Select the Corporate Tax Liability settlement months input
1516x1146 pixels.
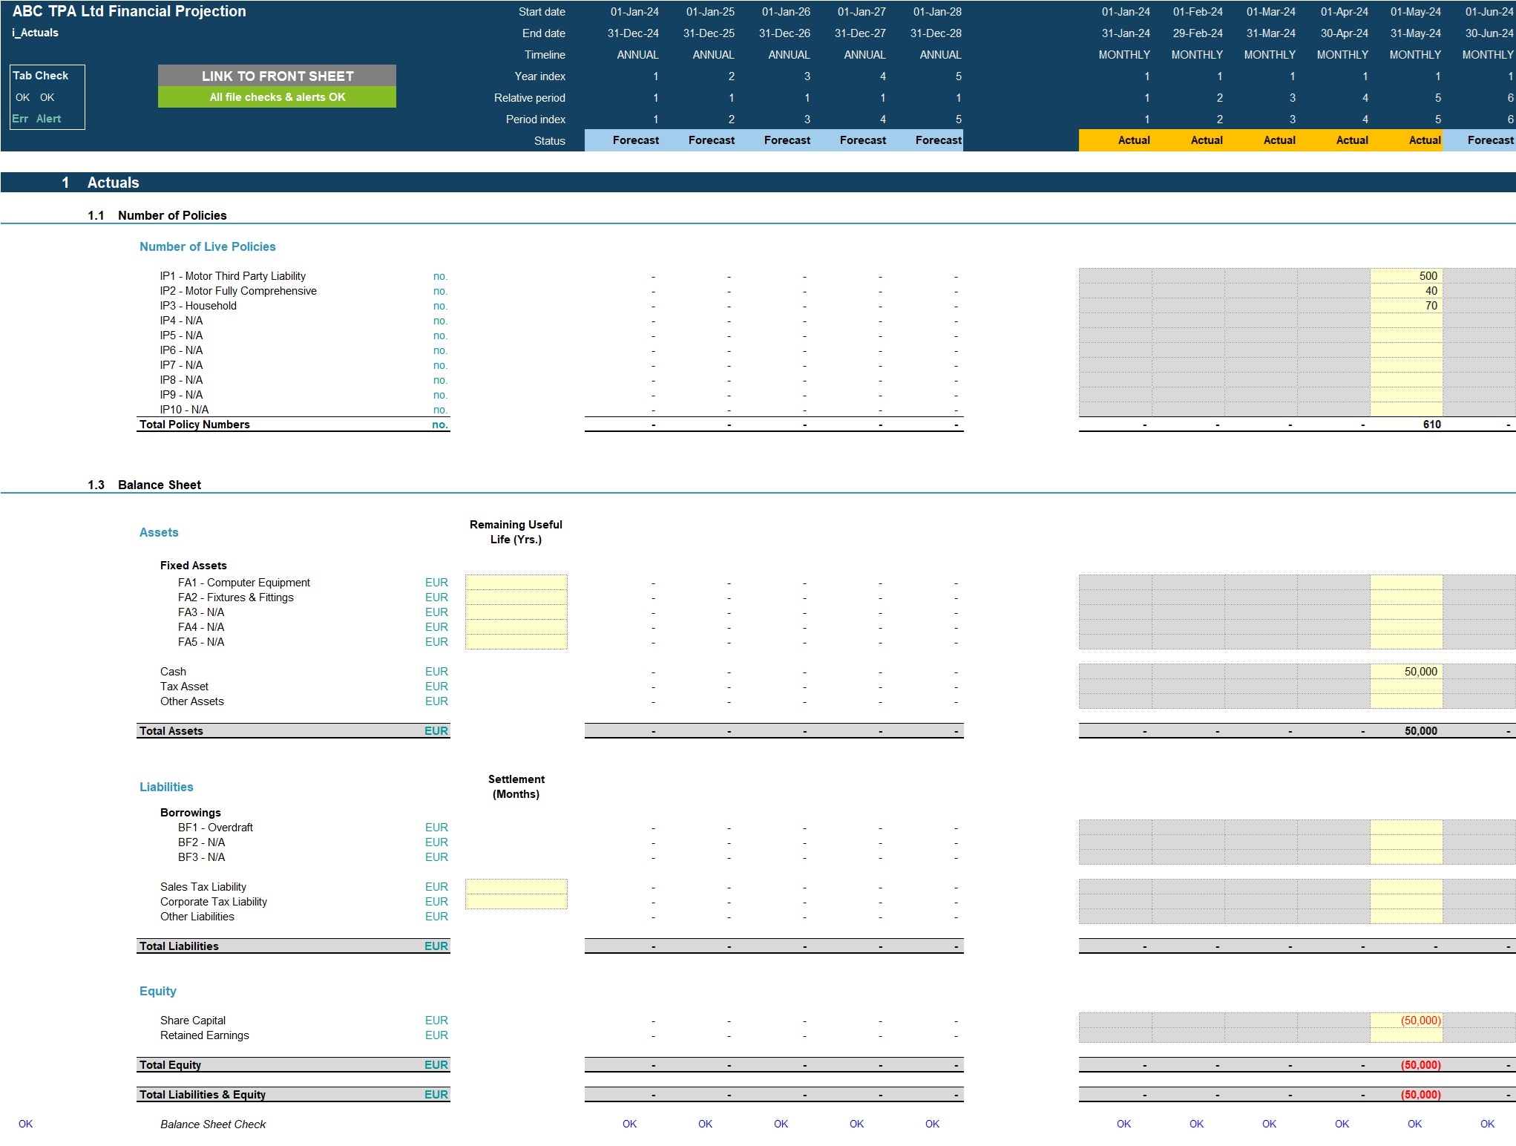[x=516, y=902]
